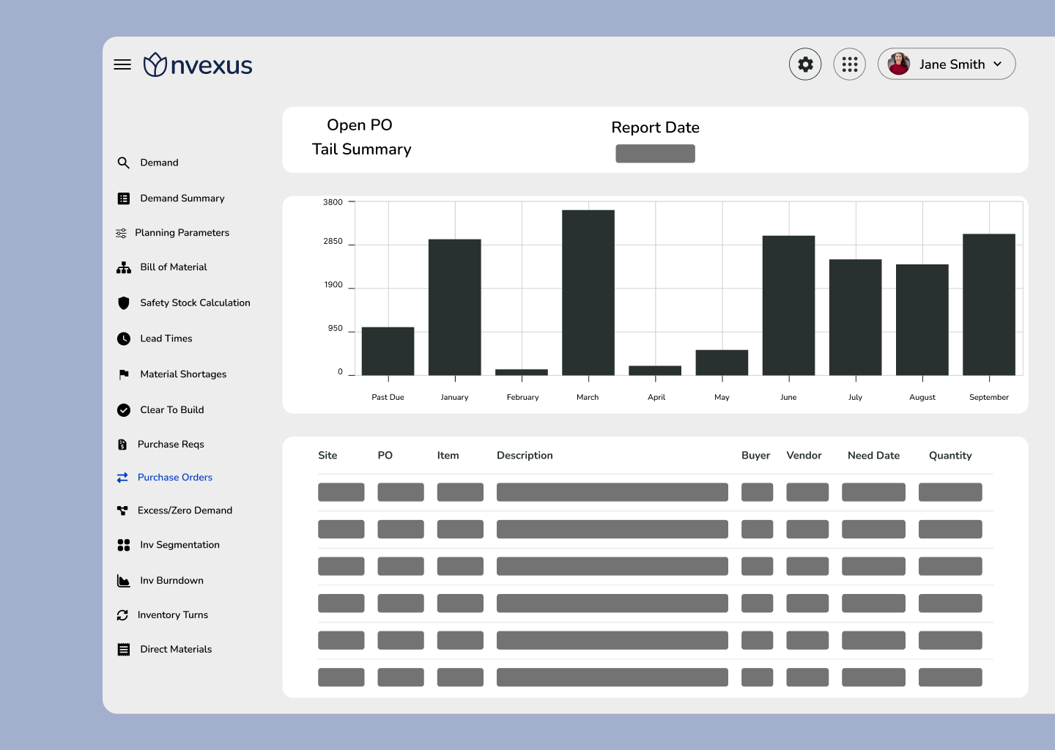Open Clear To Build page
The width and height of the screenshot is (1055, 750).
point(172,410)
